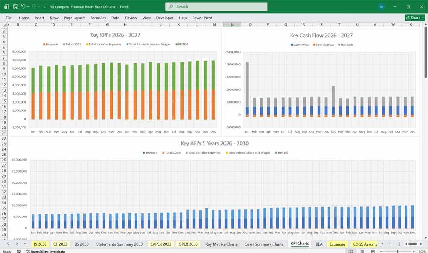428x253 pixels.
Task: Click EBITDA legend entry in top-left chart
Action: click(182, 44)
